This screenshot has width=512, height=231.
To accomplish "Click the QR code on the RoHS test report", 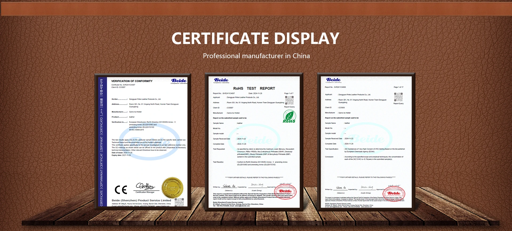I will 289,100.
